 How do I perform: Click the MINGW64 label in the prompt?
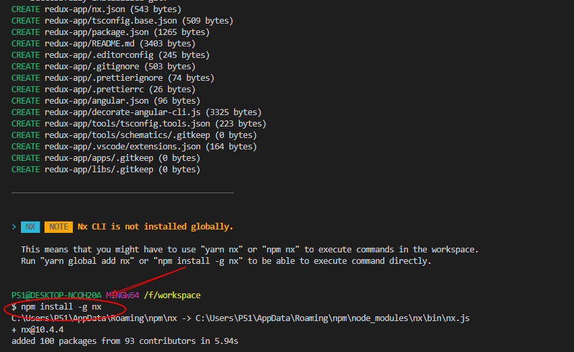click(x=122, y=295)
